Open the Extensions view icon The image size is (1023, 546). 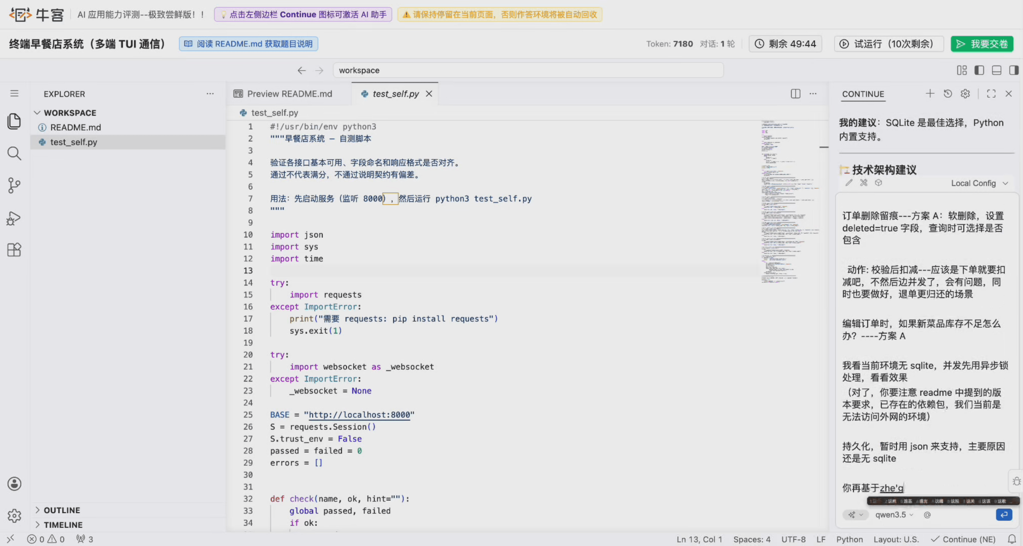[14, 250]
